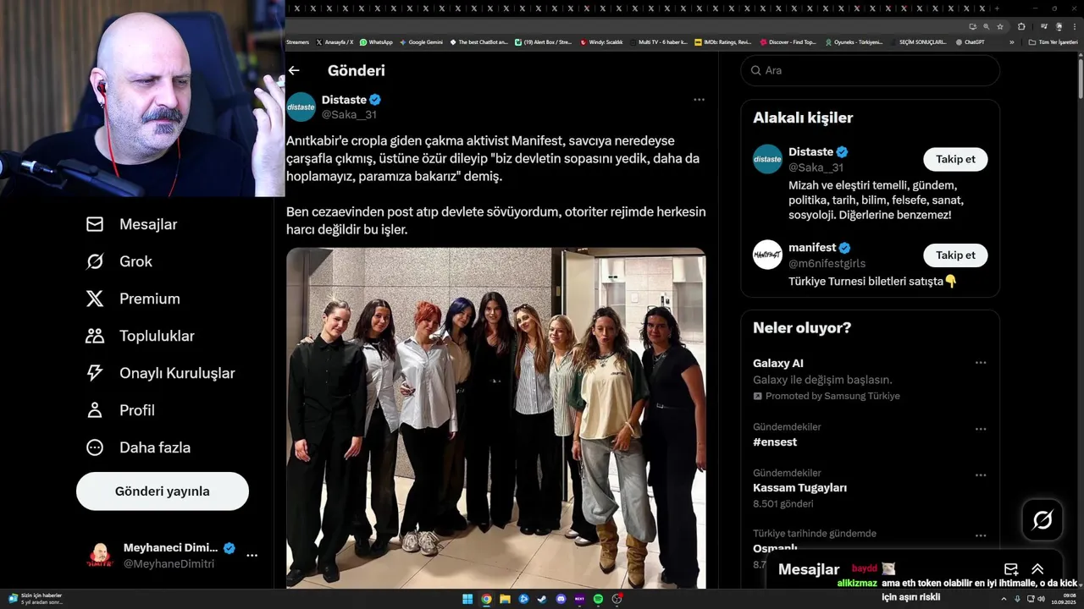Viewport: 1084px width, 609px height.
Task: Open Discord from the taskbar
Action: [x=561, y=599]
